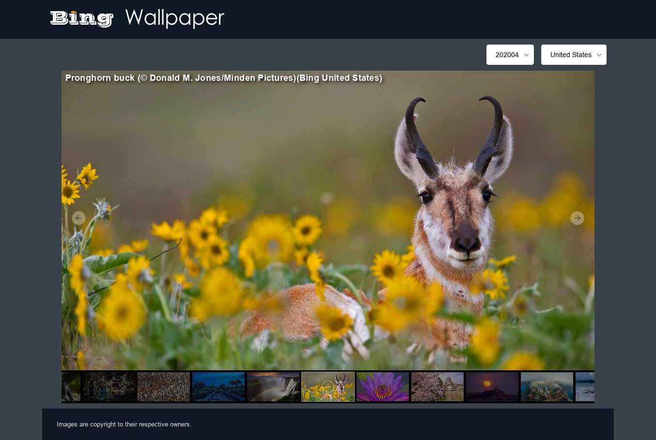Select the cherry blossom thumbnail

coord(437,387)
